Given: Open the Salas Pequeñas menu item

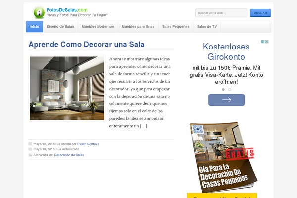Looking at the screenshot, I should pyautogui.click(x=176, y=27).
